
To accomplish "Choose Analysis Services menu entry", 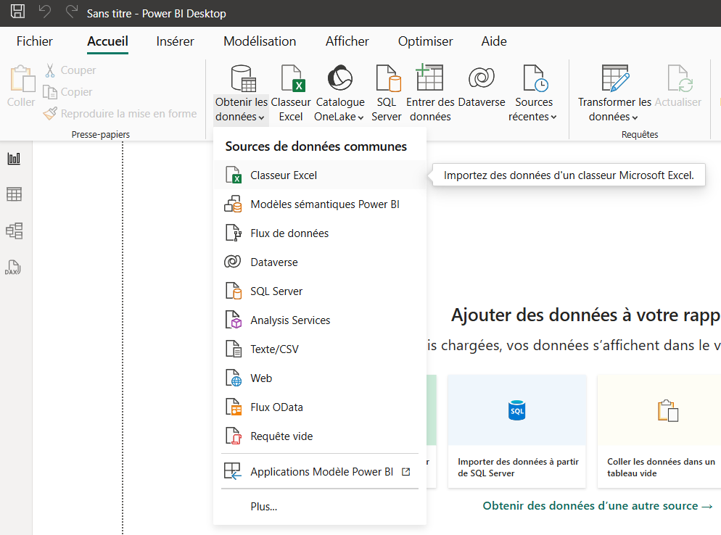I will coord(320,320).
